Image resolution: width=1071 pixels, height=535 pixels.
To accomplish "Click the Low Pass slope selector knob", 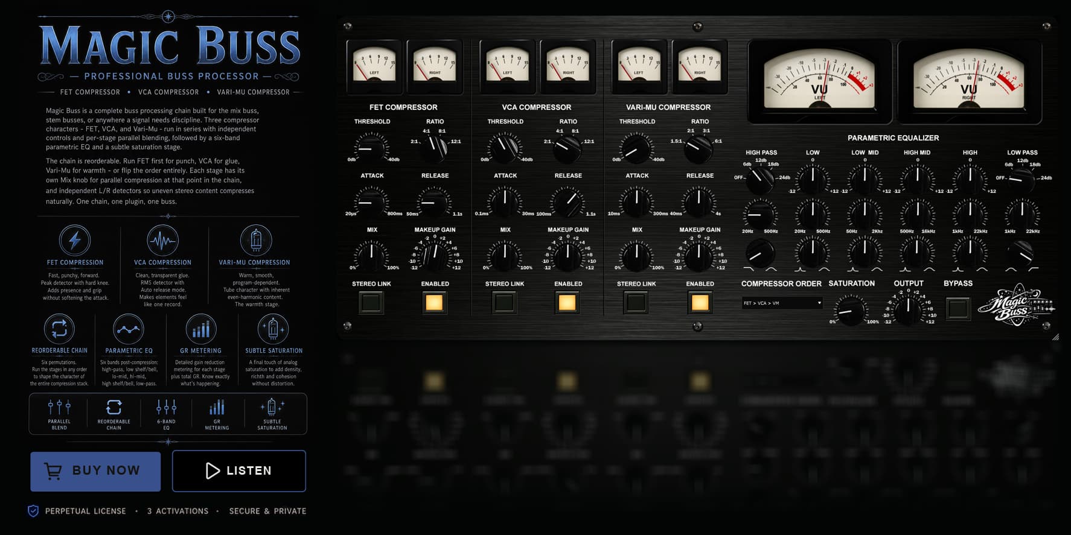I will click(1022, 179).
